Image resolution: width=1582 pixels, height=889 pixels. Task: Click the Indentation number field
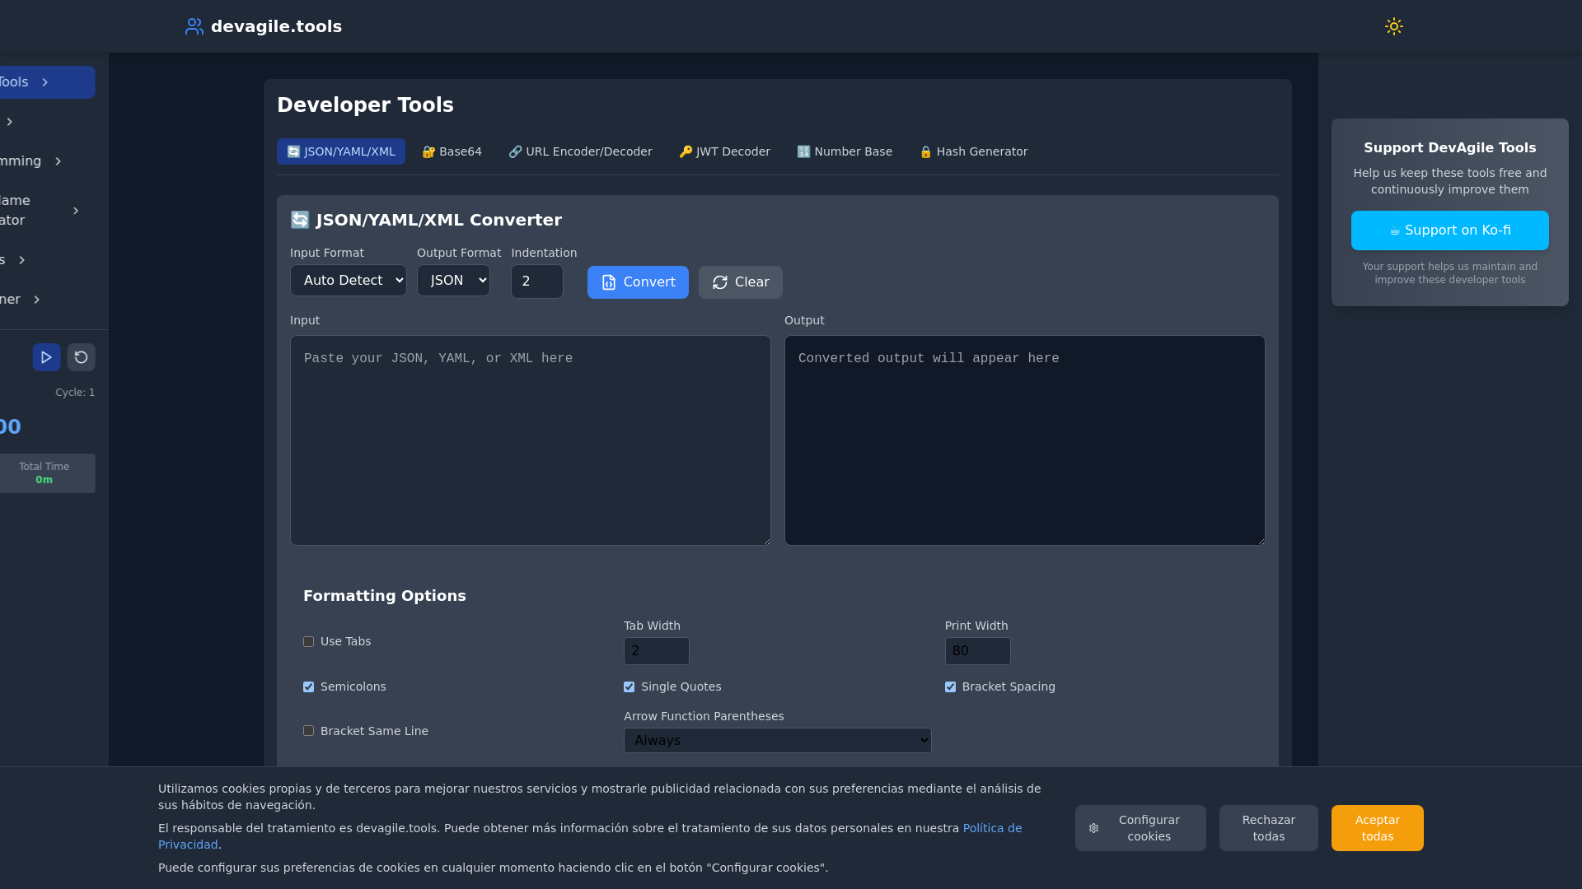click(537, 282)
